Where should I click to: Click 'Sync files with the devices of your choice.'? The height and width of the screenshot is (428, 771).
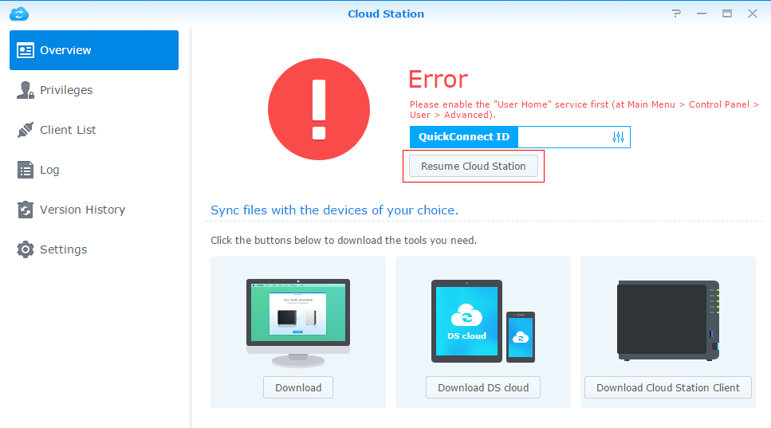click(334, 210)
